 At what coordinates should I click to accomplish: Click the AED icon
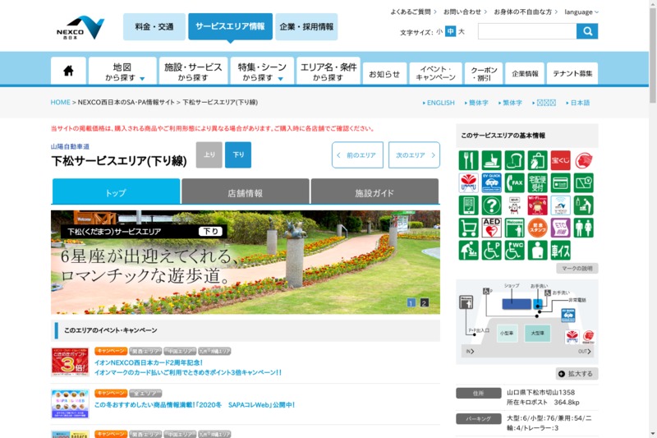point(492,228)
